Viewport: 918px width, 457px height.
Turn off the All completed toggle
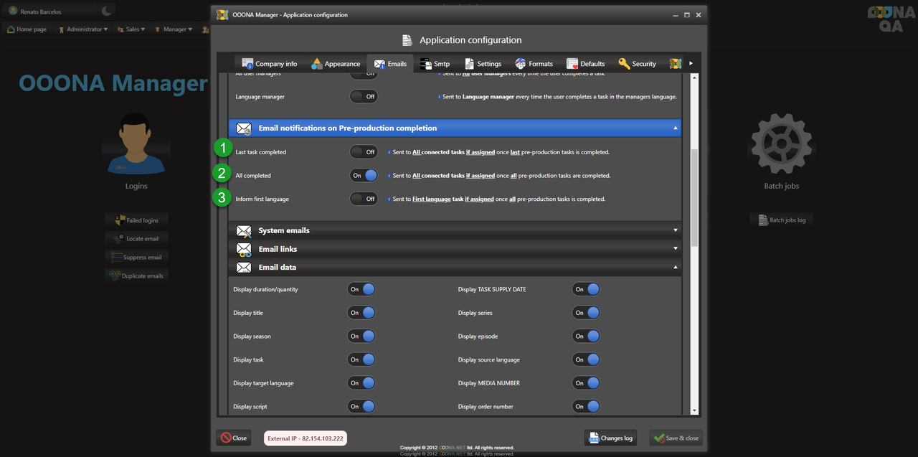tap(364, 175)
